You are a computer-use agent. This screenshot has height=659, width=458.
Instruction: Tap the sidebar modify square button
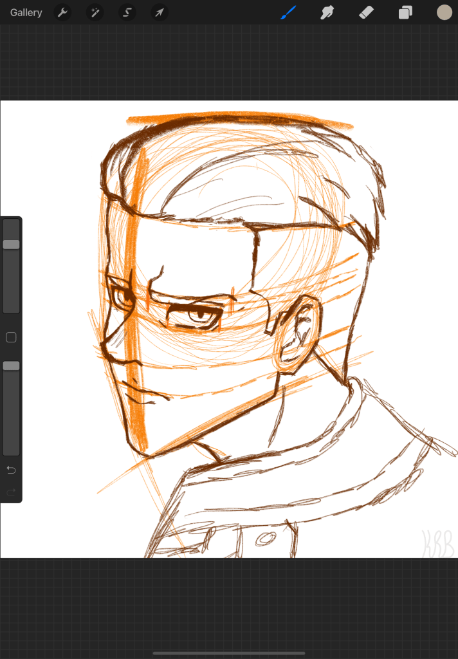tap(12, 337)
